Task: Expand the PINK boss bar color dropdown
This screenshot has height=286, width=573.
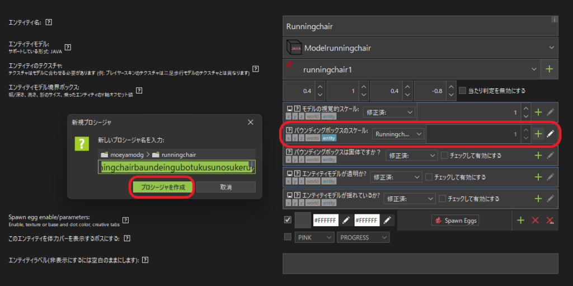Action: coord(314,238)
